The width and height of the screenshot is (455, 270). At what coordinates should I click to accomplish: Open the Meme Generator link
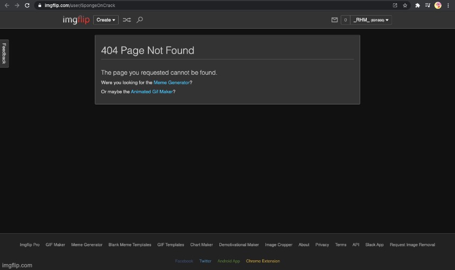click(x=172, y=83)
